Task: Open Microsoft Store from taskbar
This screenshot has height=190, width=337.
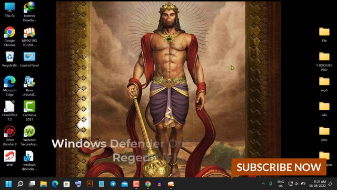Action: click(67, 184)
